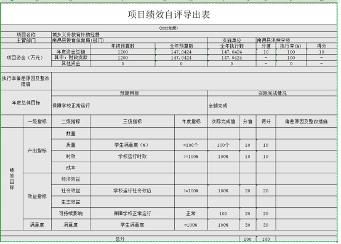Select the 主管部门 label cell

26,41
